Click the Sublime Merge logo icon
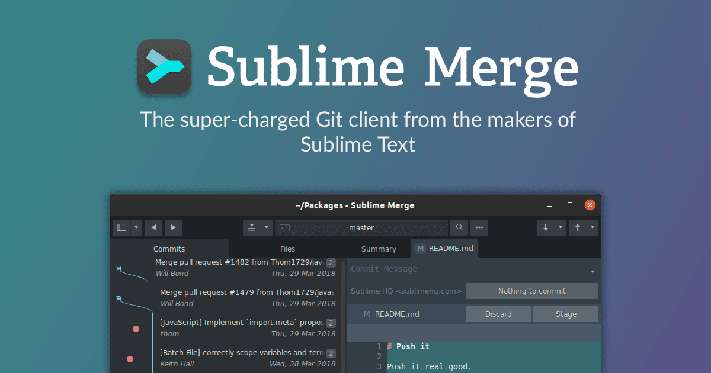711x373 pixels. (x=164, y=66)
